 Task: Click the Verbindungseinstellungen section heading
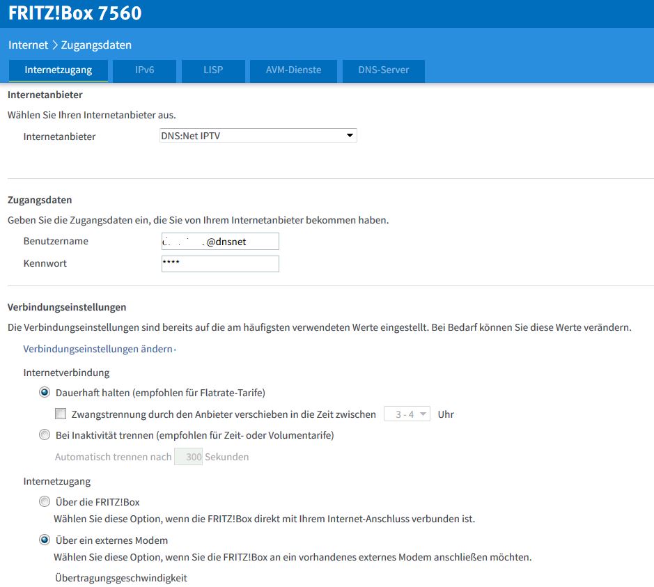67,307
